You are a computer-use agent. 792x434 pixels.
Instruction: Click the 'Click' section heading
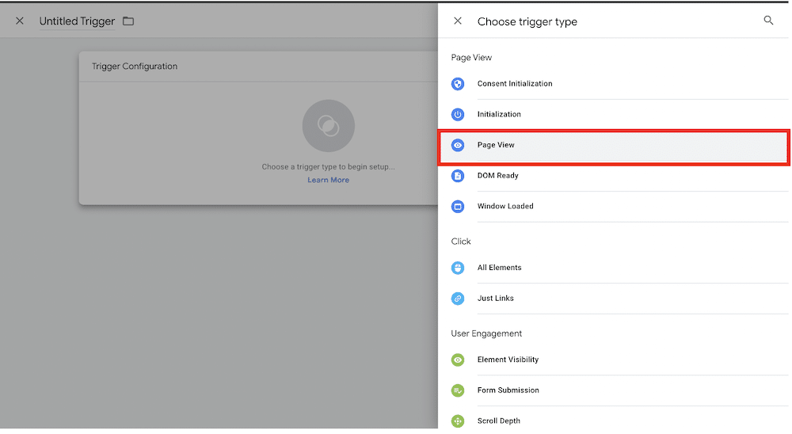[x=461, y=242]
